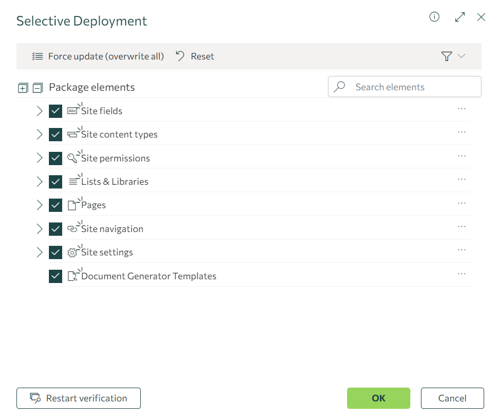Expand the Site content types node
Viewport: 498px width, 420px height.
click(39, 134)
